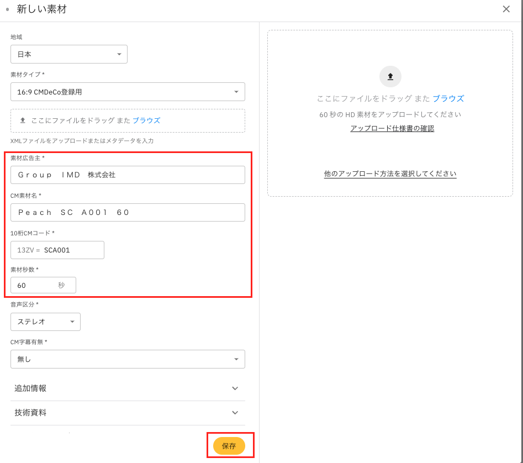Screen dimensions: 523x463
Task: Click the CM素材名 input field
Action: pyautogui.click(x=128, y=213)
